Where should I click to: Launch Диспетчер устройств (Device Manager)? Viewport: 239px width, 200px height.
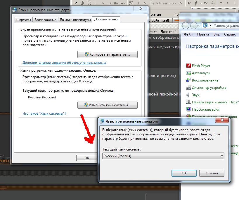pos(189,88)
